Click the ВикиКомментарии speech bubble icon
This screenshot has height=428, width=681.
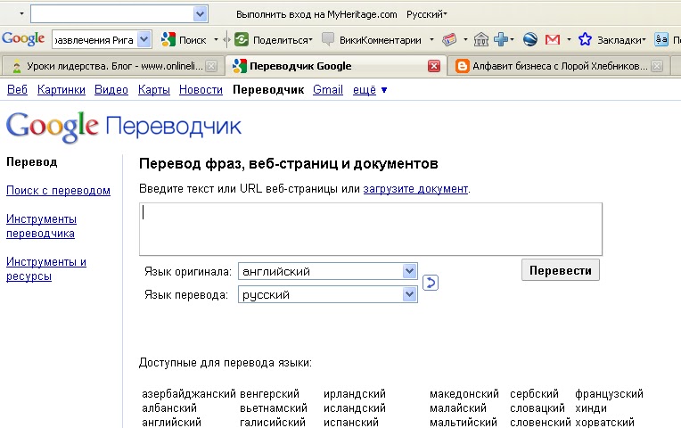[x=328, y=39]
